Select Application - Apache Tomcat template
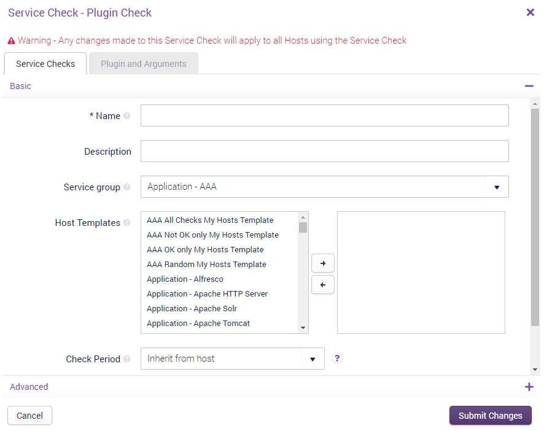The image size is (544, 431). [198, 324]
